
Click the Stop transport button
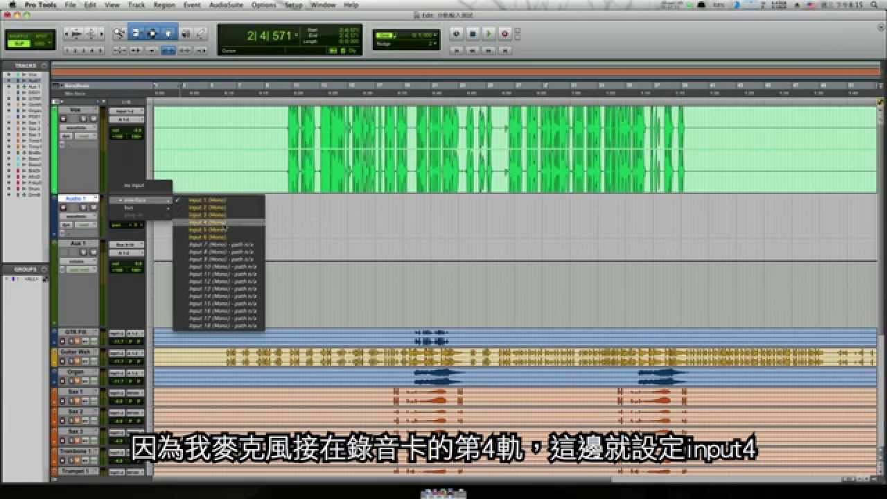(473, 33)
